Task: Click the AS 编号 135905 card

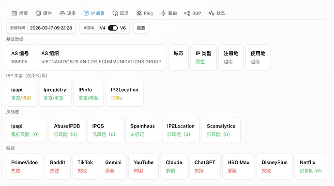Action: click(x=20, y=57)
